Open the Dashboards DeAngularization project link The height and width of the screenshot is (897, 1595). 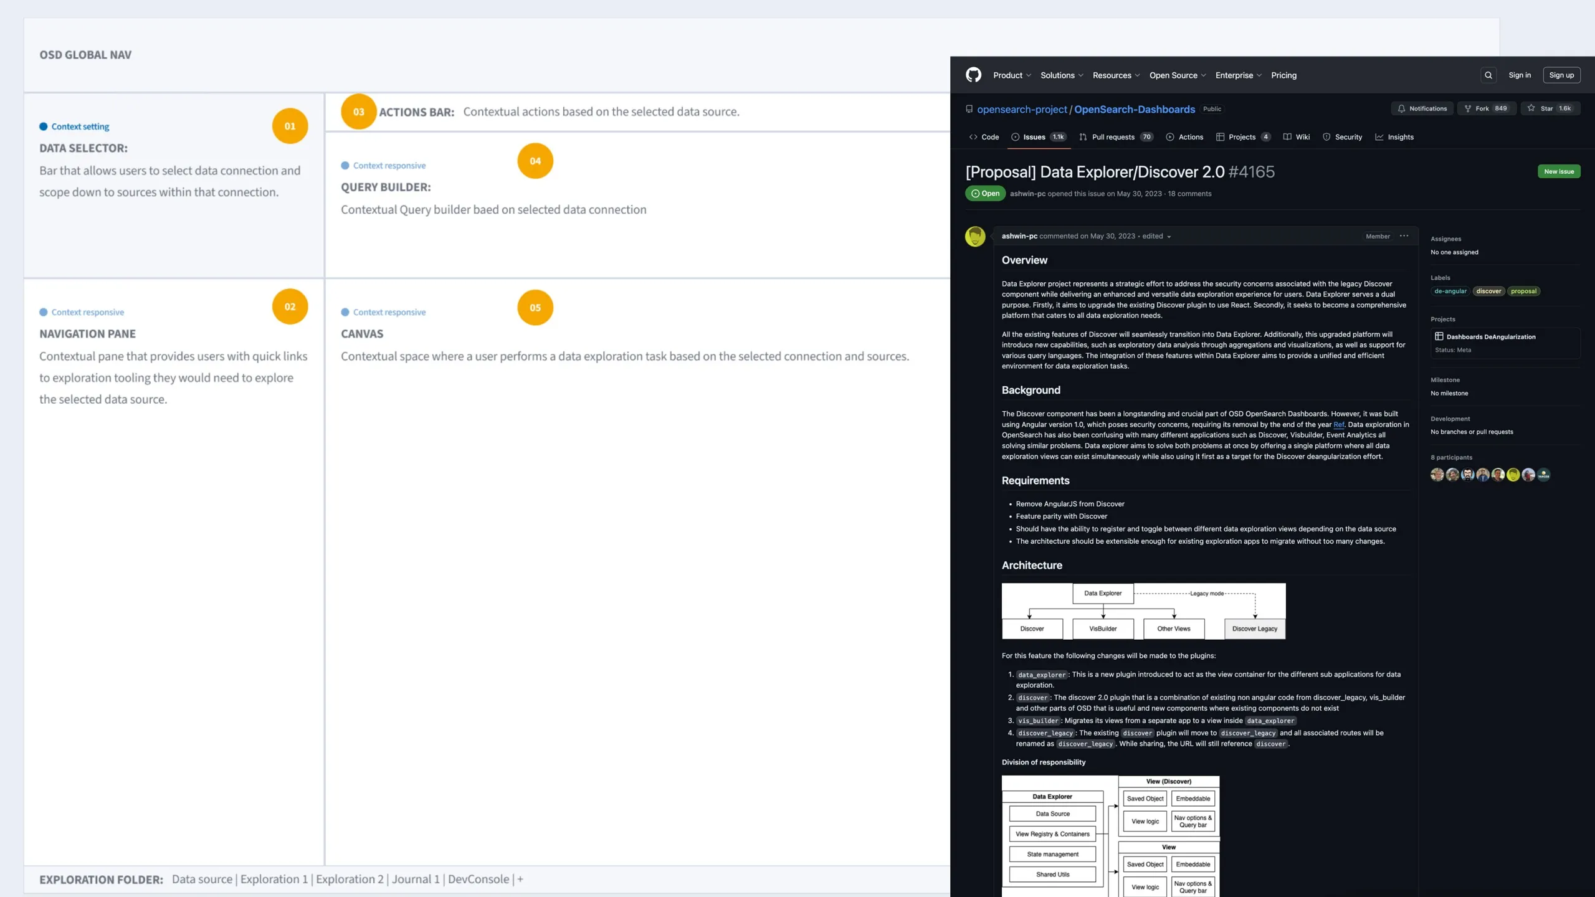pyautogui.click(x=1491, y=337)
